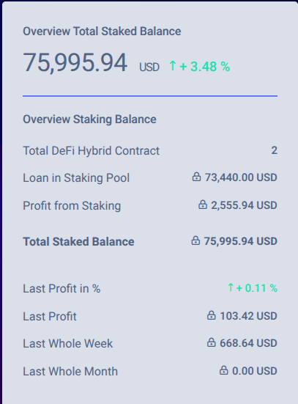Select the 75,995.94 headline balance figure
This screenshot has height=404, width=298.
point(75,62)
